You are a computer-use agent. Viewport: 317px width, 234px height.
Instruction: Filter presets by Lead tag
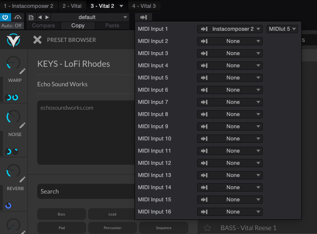point(113,214)
